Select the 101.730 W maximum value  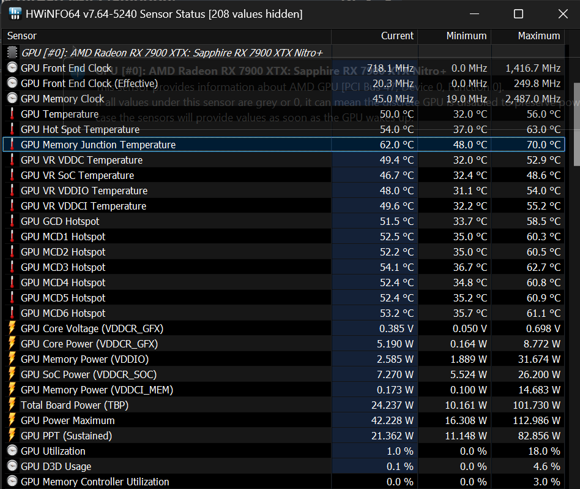[x=537, y=405]
